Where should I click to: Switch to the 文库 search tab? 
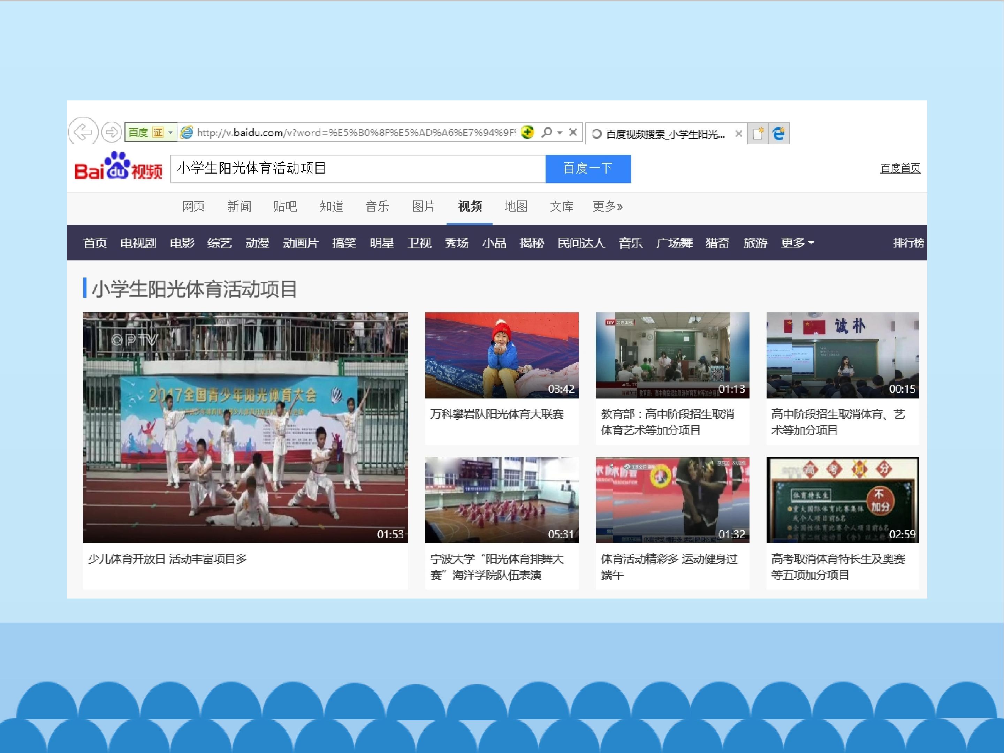[x=562, y=206]
